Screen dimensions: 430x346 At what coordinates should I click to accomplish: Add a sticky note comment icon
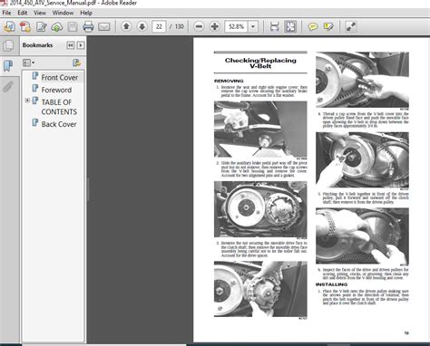313,26
